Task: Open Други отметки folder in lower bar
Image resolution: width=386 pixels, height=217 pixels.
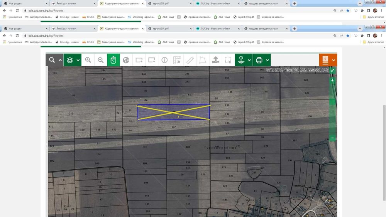Action: pyautogui.click(x=373, y=42)
